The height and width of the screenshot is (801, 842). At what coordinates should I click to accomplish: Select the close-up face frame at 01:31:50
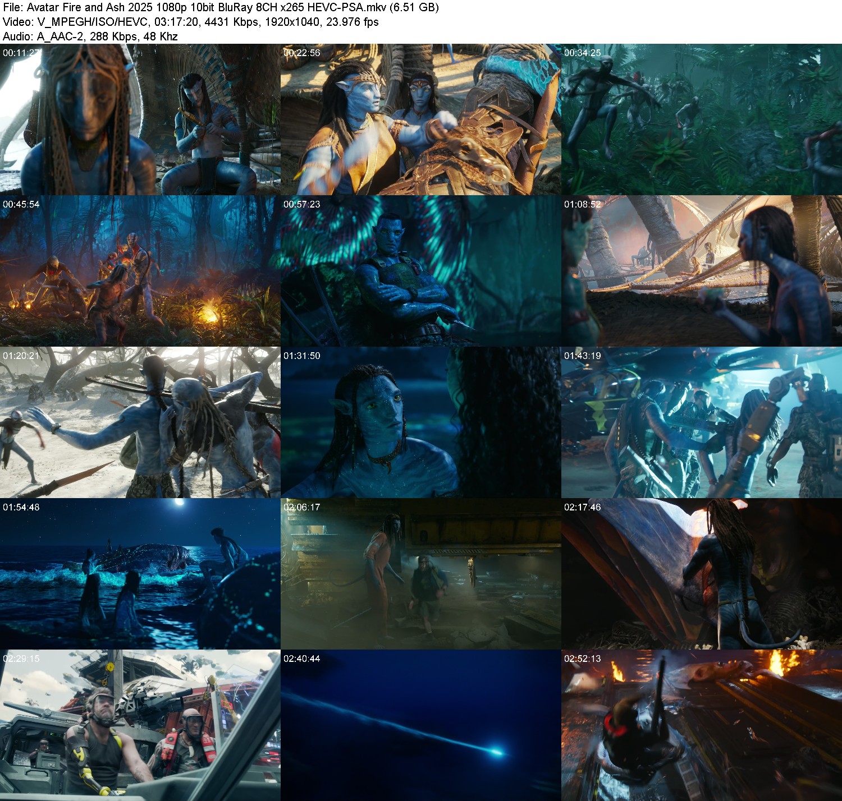coord(421,422)
